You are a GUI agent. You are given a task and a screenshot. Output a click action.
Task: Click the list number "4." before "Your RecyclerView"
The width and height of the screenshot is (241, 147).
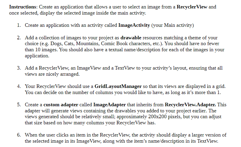(x=19, y=86)
